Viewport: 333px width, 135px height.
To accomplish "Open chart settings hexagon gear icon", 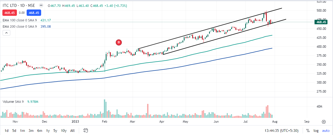I will click(x=324, y=122).
